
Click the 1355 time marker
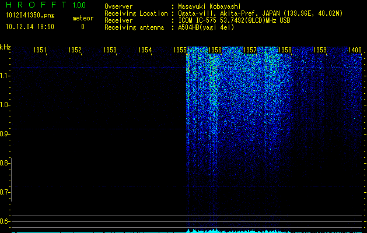180,50
